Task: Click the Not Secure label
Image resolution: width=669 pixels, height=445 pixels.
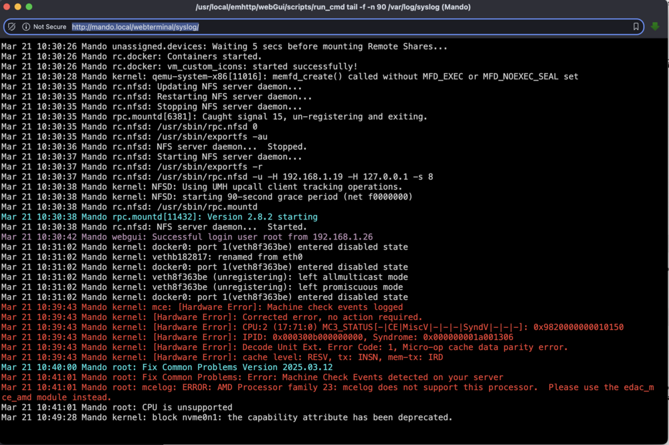Action: pos(50,27)
